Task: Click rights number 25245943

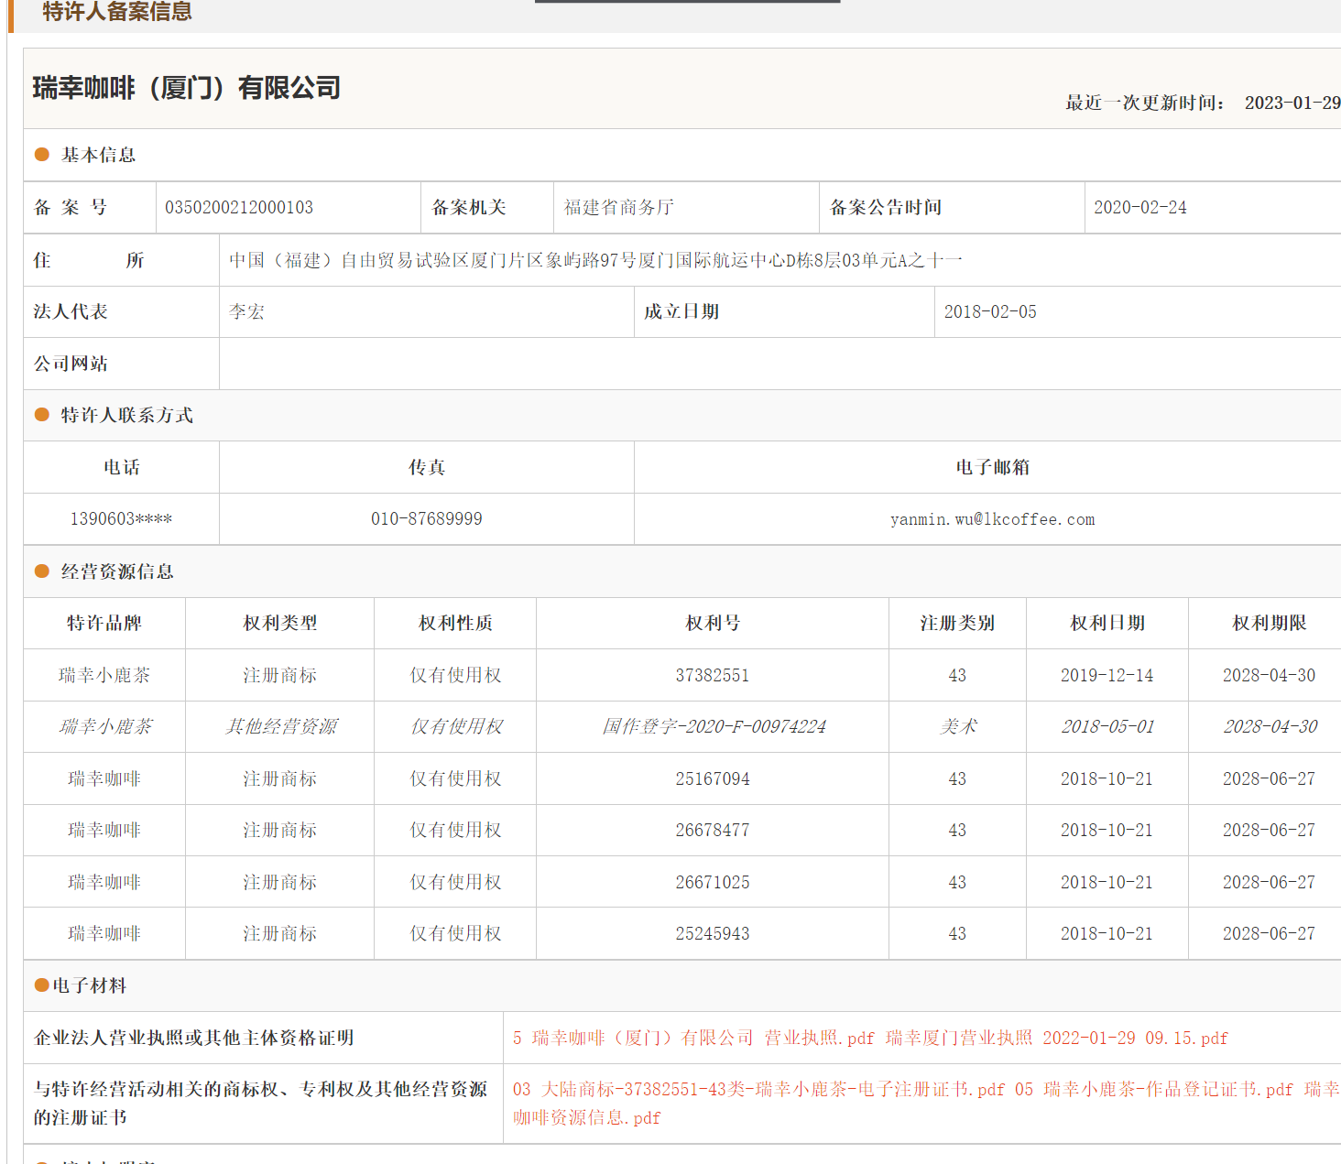Action: (713, 933)
